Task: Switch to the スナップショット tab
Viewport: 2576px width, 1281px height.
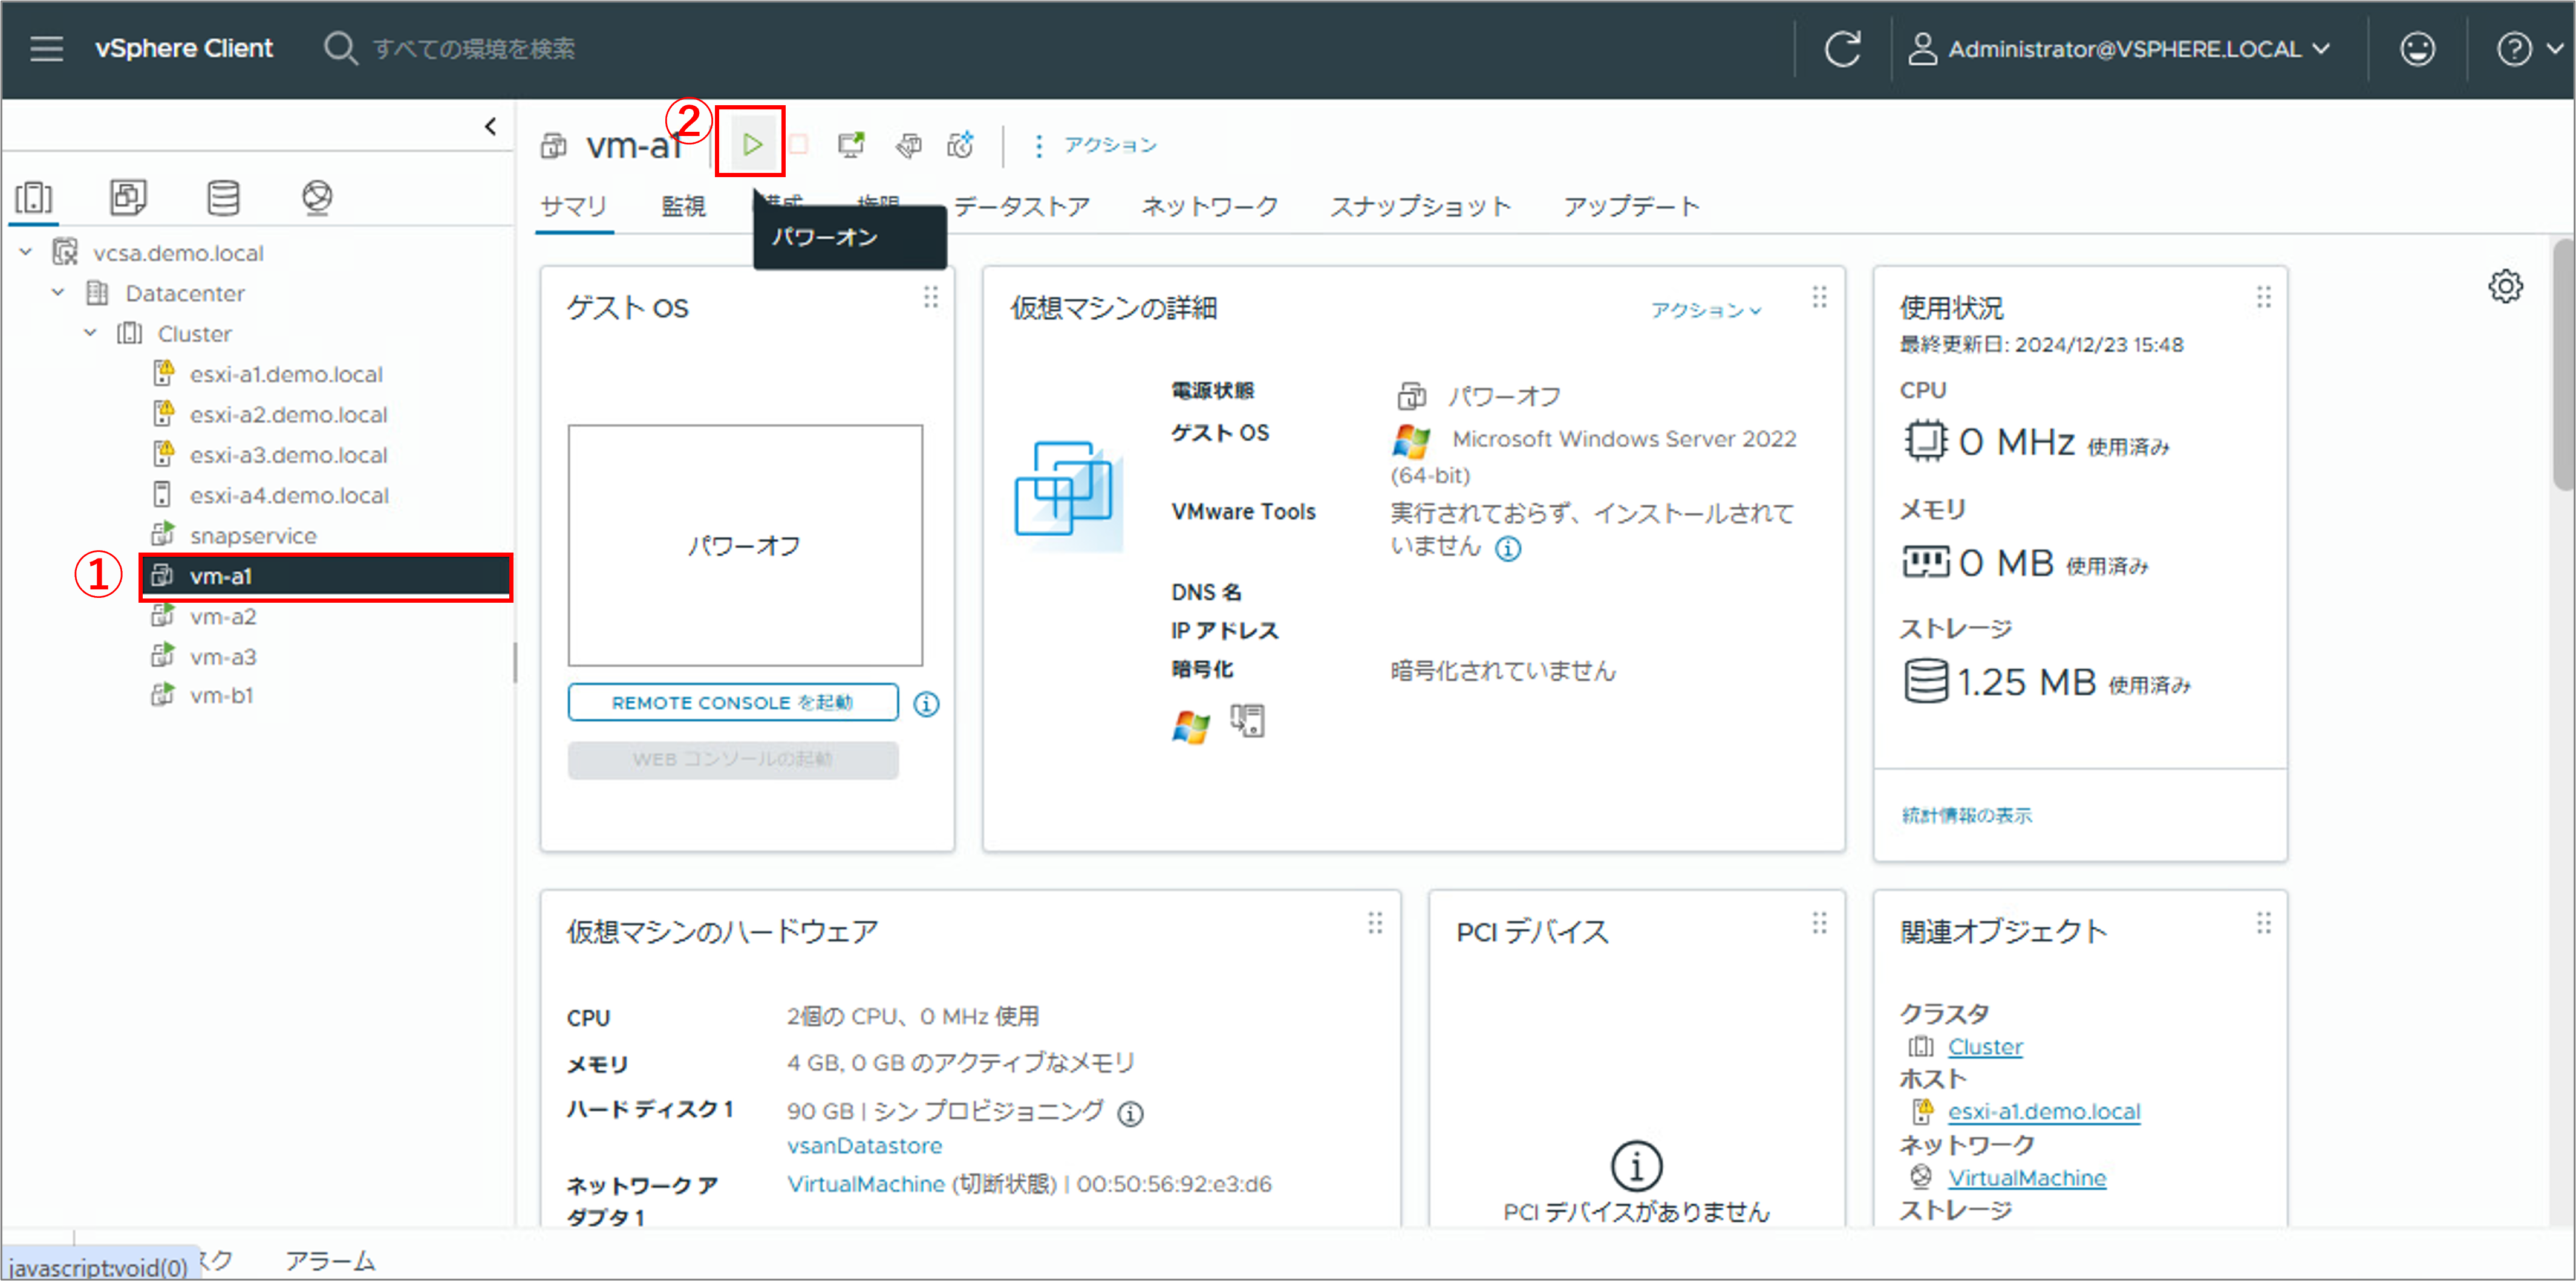Action: point(1420,206)
